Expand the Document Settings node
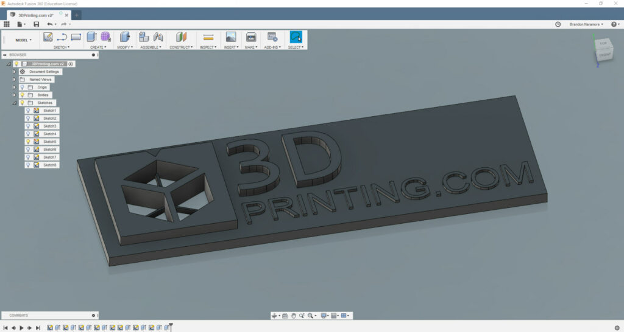Viewport: 624px width, 332px height. [x=15, y=72]
